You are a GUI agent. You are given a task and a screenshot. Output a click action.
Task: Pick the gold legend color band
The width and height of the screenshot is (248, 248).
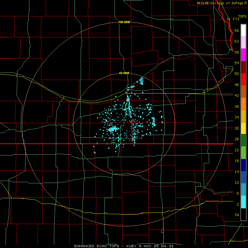243,117
